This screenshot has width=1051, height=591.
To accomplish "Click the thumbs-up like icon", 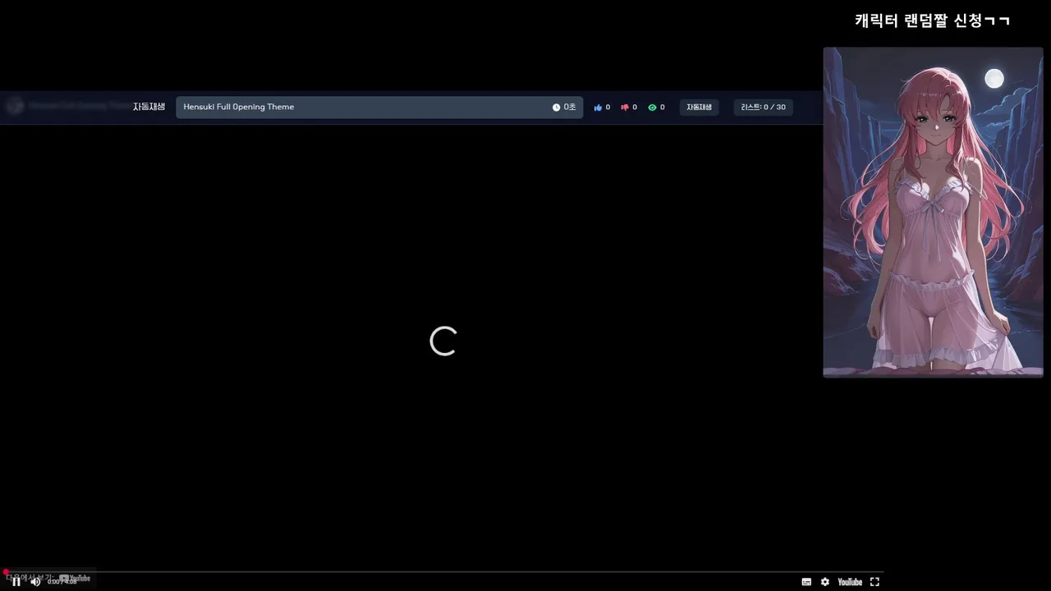I will coord(598,108).
